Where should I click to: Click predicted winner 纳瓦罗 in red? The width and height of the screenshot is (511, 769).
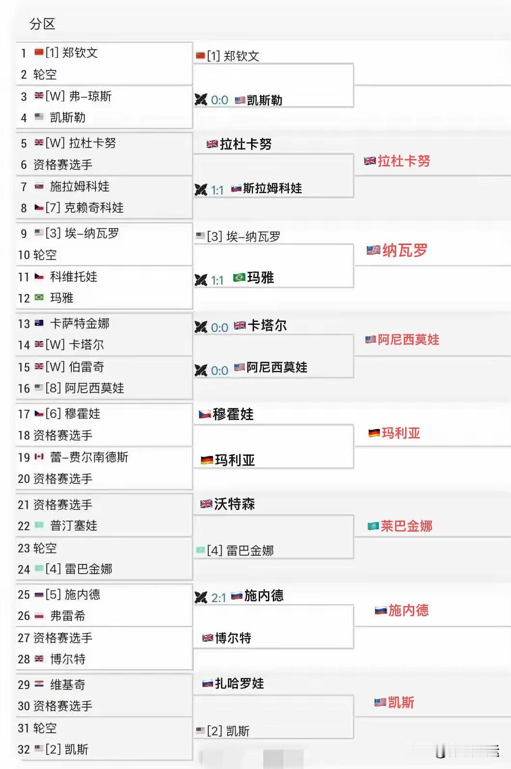[404, 250]
